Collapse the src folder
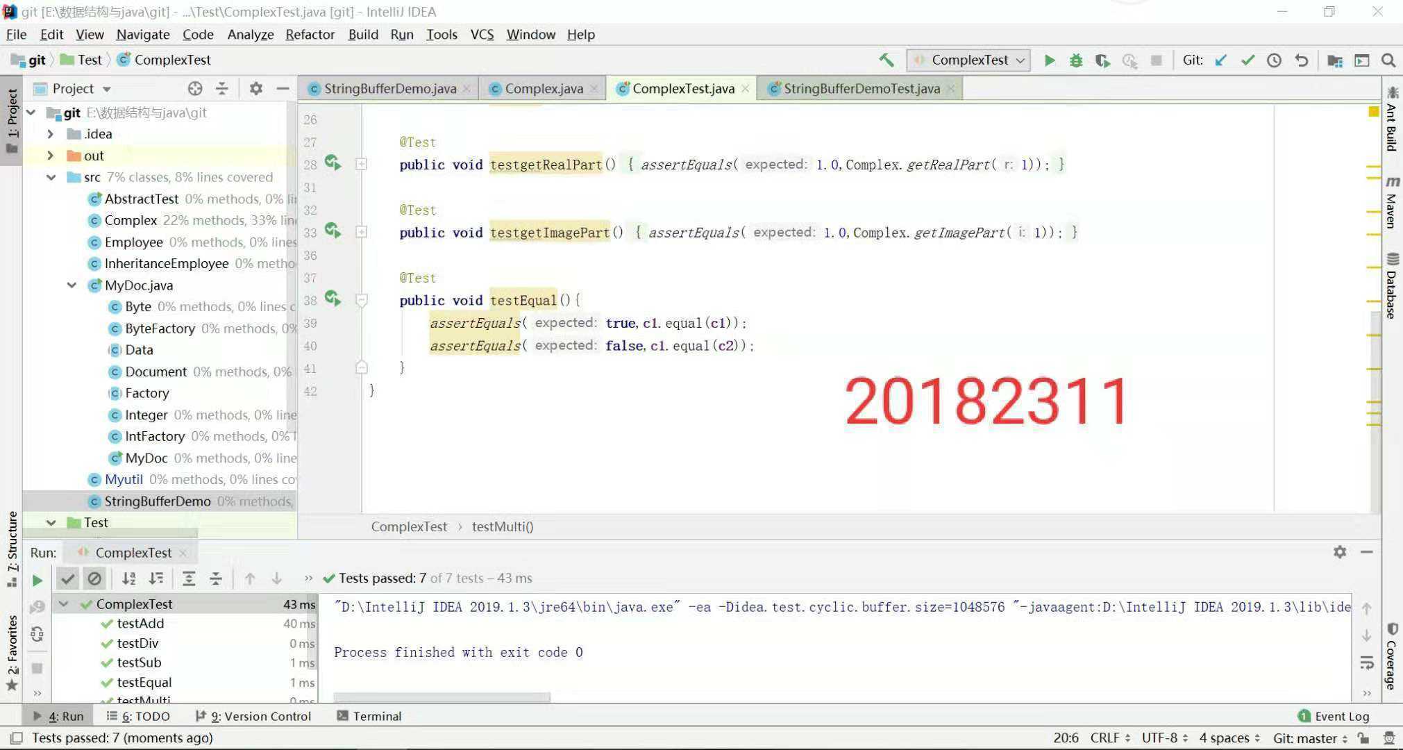Image resolution: width=1403 pixels, height=750 pixels. tap(51, 177)
